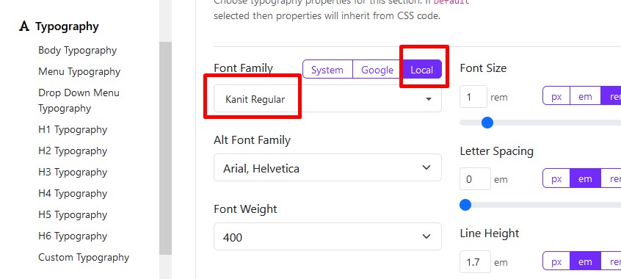Set Letter Spacing unit to em
This screenshot has height=279, width=621.
click(x=585, y=179)
